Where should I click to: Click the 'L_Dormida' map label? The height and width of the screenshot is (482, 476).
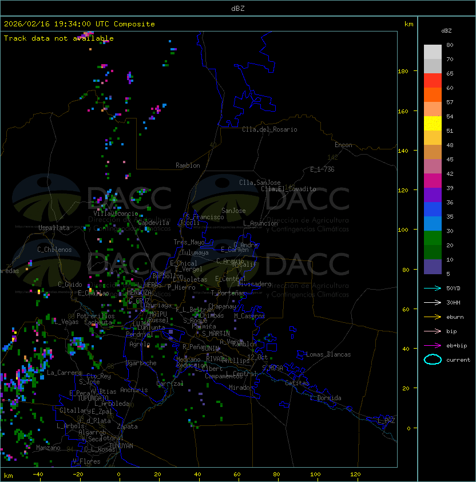pos(326,398)
